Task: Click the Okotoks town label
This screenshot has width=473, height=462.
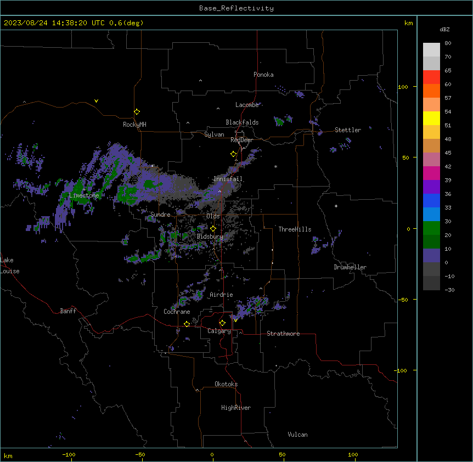Action: 226,384
